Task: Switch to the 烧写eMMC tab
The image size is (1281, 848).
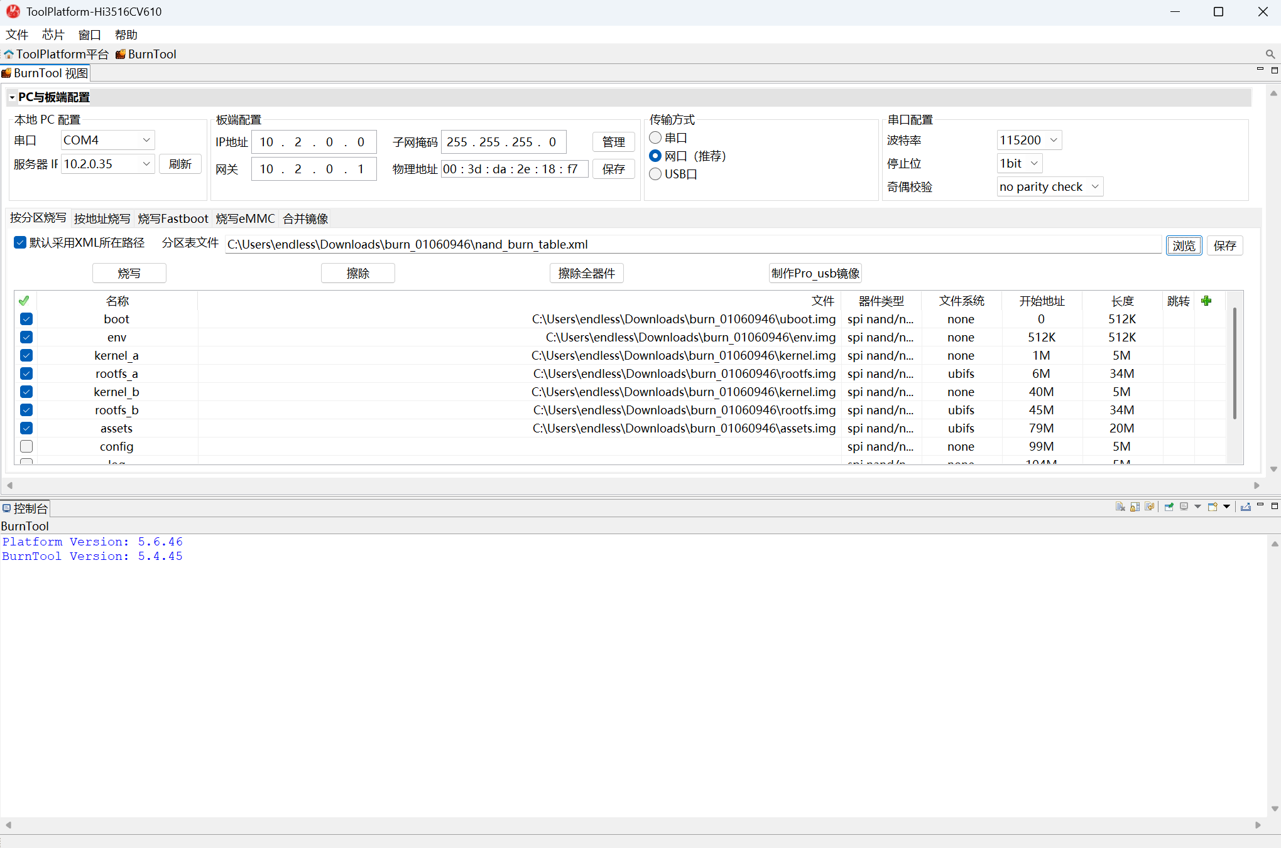Action: tap(245, 218)
